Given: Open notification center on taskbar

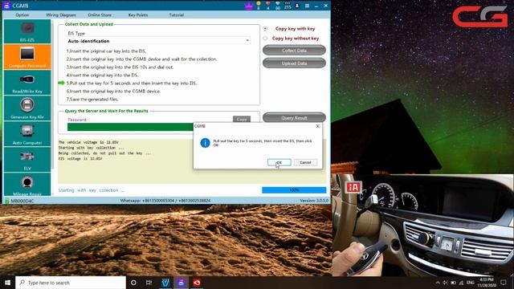Looking at the screenshot, I should pyautogui.click(x=504, y=283).
